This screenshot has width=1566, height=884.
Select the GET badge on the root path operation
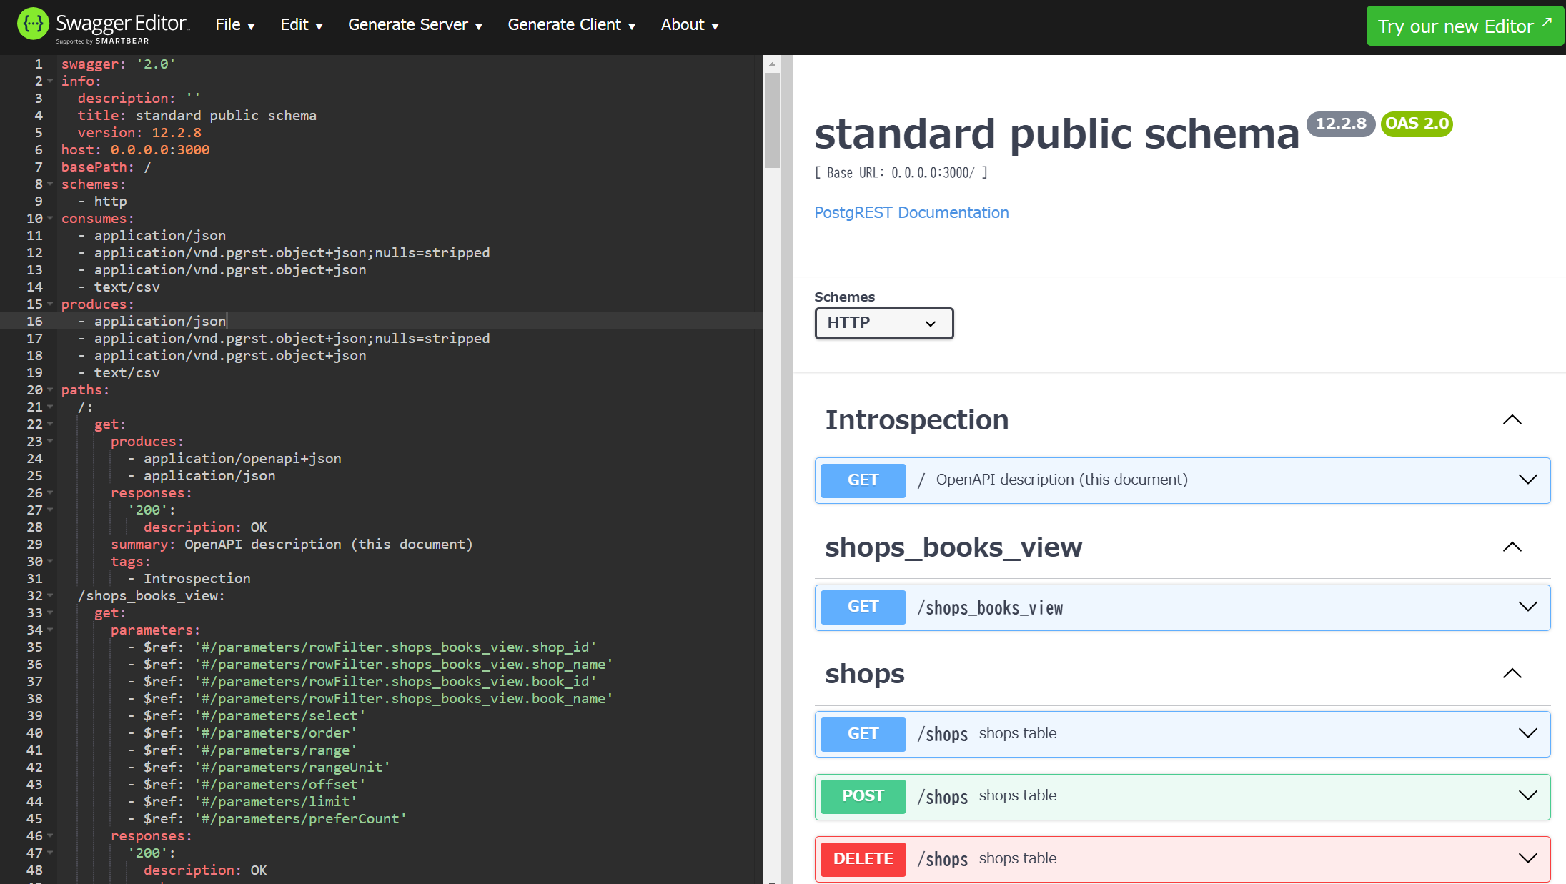(x=862, y=480)
